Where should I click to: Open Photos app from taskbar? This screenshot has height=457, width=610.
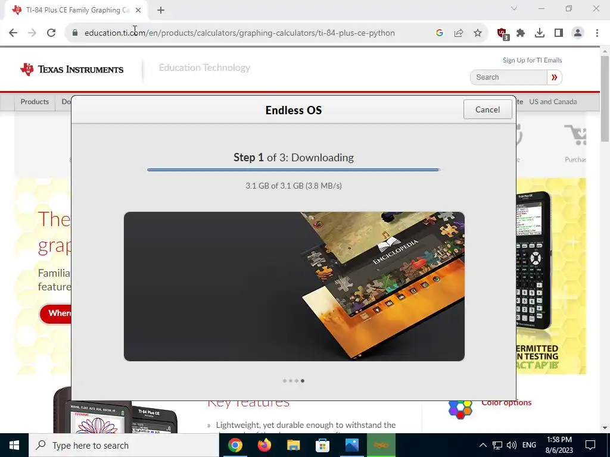pos(351,445)
